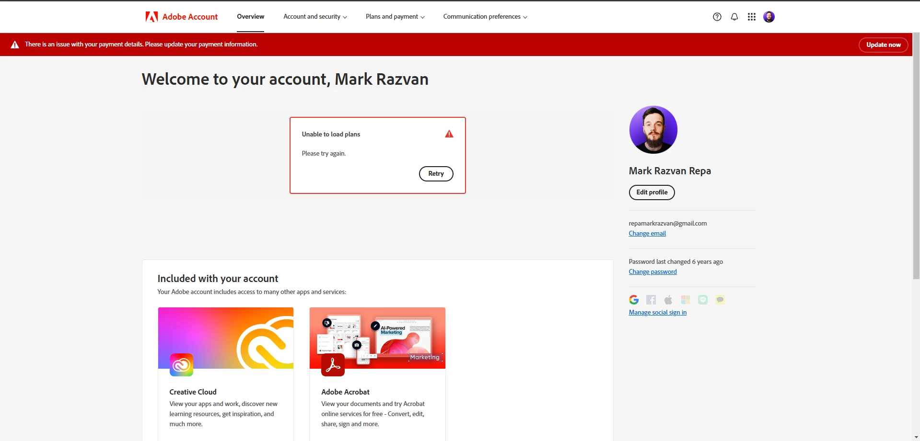Screen dimensions: 920x441
Task: Open the Adobe Acrobat banner image
Action: [377, 338]
